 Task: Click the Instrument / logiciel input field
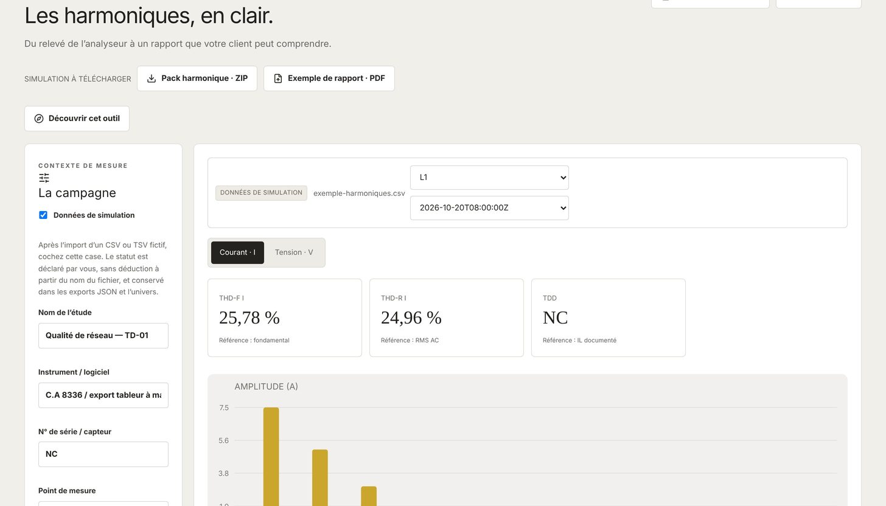click(103, 395)
